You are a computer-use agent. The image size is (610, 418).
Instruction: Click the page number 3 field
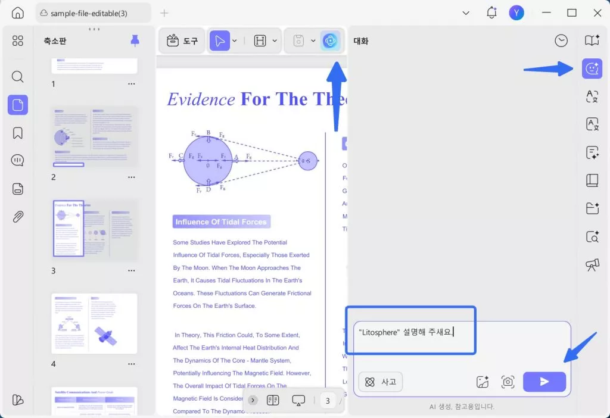[x=328, y=401]
